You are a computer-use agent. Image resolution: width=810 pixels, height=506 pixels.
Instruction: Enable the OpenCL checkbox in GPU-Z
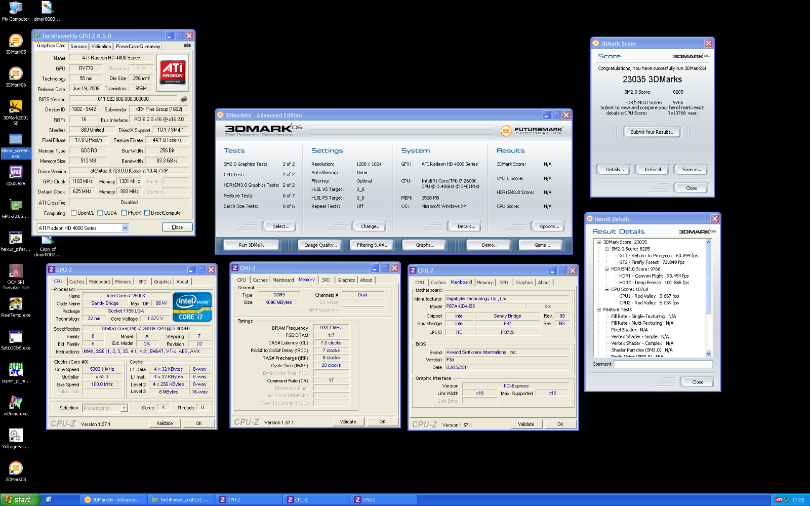(x=74, y=213)
